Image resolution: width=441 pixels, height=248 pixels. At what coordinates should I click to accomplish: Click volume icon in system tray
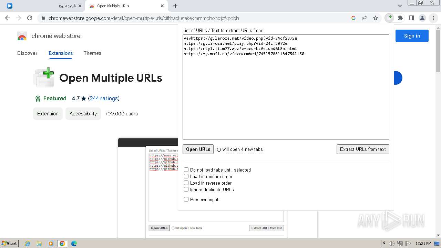(392, 244)
